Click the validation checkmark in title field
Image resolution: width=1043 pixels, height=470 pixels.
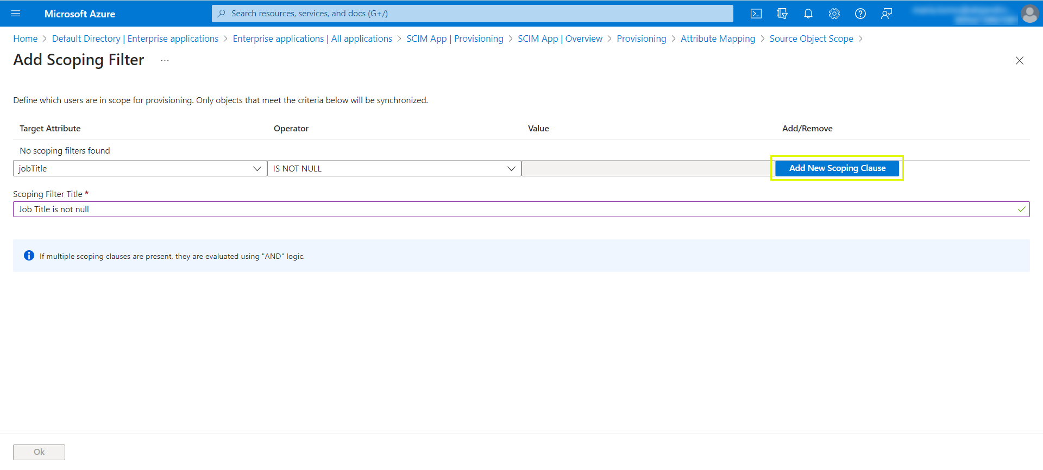pyautogui.click(x=1021, y=209)
